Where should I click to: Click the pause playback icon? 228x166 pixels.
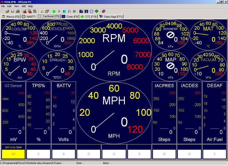click(69, 11)
